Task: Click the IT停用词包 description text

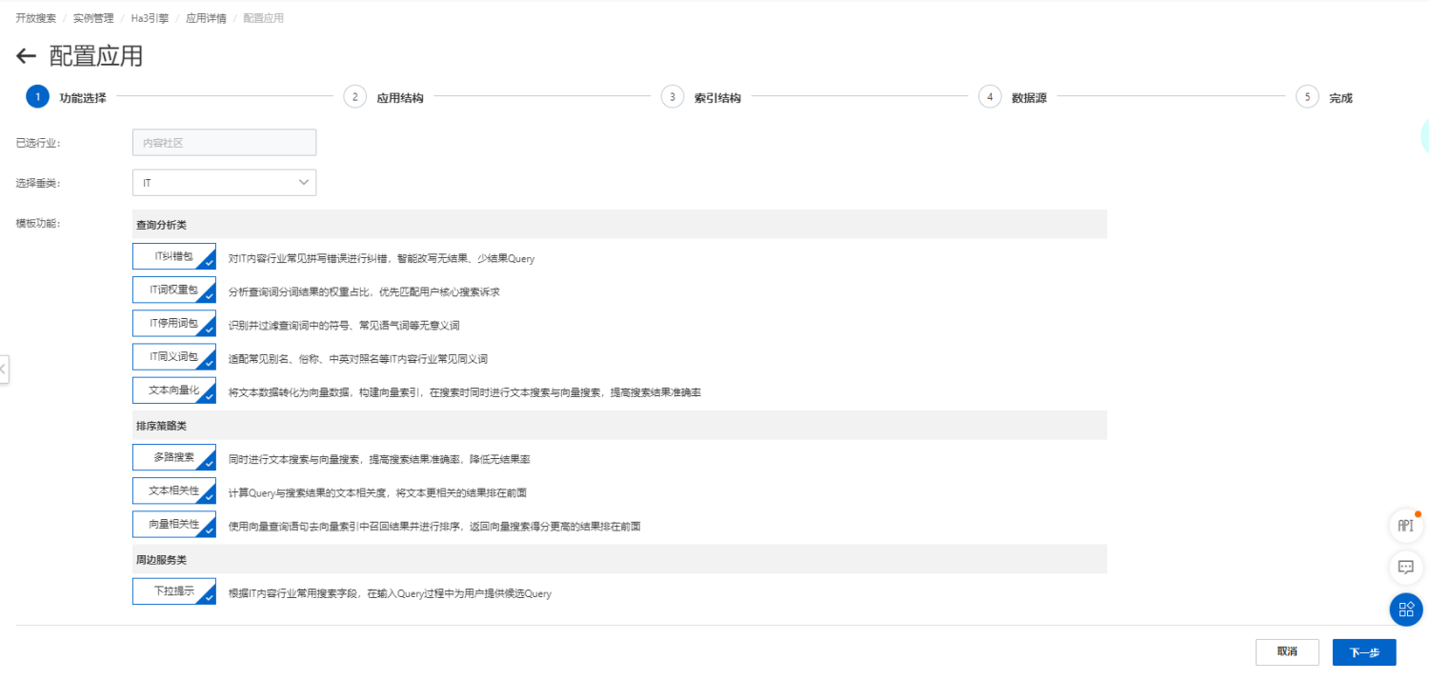Action: [x=344, y=326]
